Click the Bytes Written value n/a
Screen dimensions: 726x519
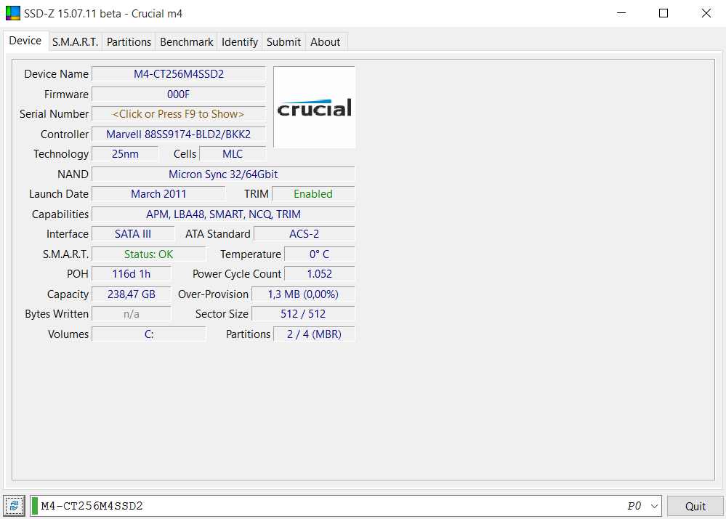coord(132,314)
